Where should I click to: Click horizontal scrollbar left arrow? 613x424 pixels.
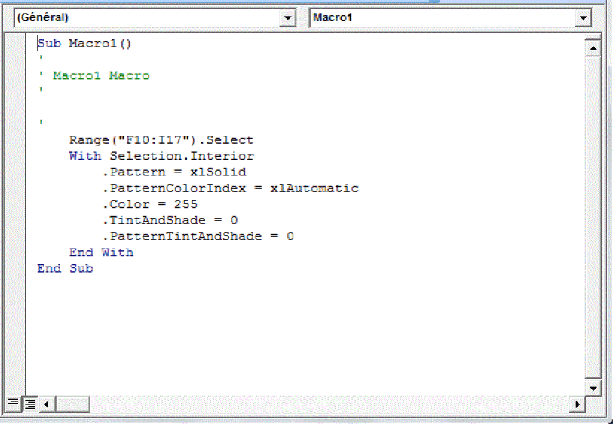tap(47, 404)
